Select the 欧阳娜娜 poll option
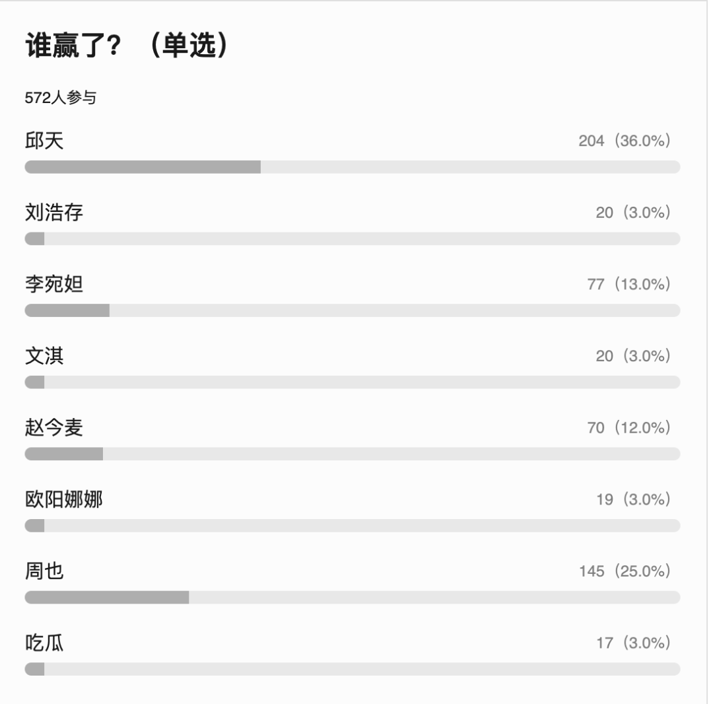The width and height of the screenshot is (713, 704). click(63, 499)
